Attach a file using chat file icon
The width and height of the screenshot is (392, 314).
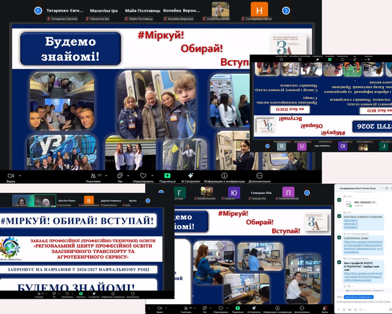(x=355, y=310)
